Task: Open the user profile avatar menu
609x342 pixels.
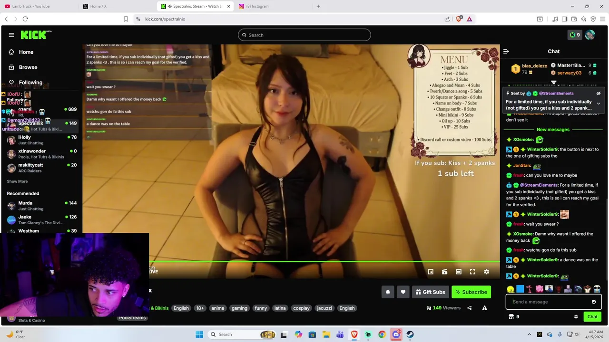Action: point(590,35)
